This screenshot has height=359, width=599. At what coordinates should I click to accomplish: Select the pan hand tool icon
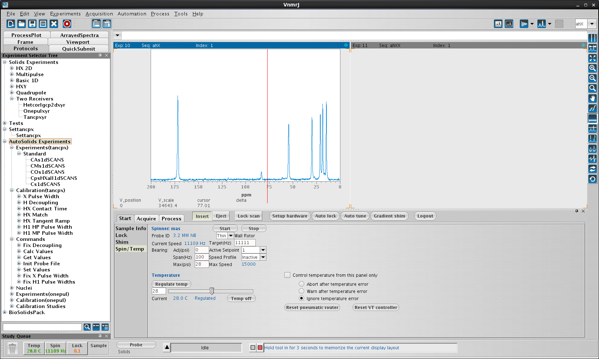click(593, 98)
